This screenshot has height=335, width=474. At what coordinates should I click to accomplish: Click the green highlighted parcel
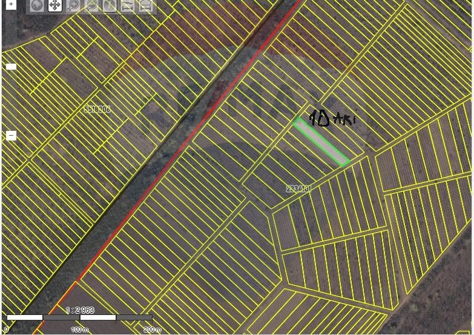click(x=321, y=142)
